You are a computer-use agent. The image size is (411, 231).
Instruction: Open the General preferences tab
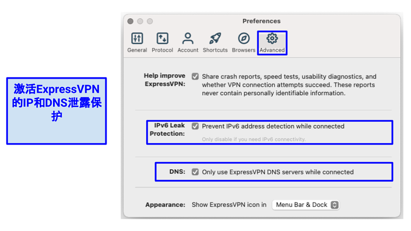coord(137,43)
